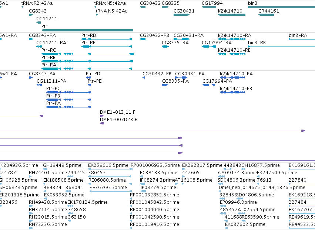
Task: Click the l(2)k14710-PB protein label
Action: [236, 89]
